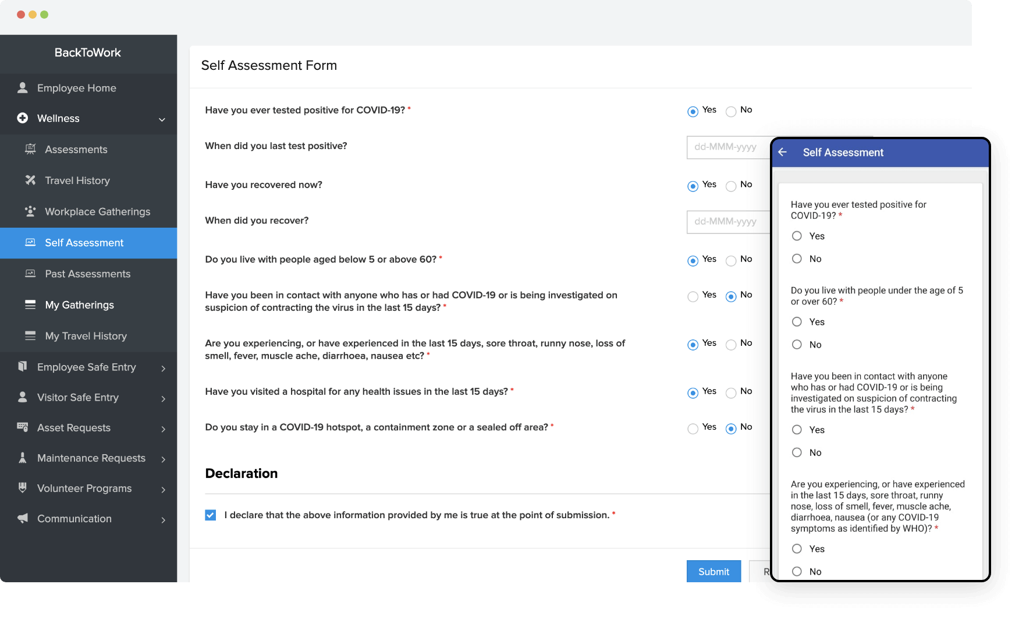This screenshot has height=623, width=1026.
Task: Collapse the Wellness menu chevron
Action: [162, 119]
